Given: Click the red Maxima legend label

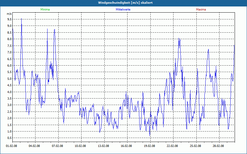Looking at the screenshot, I should click(201, 10).
